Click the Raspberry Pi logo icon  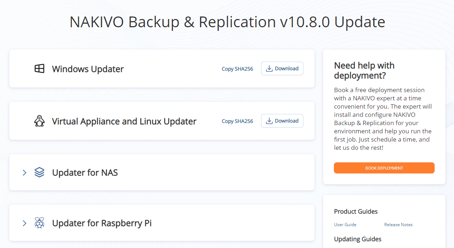tap(39, 223)
